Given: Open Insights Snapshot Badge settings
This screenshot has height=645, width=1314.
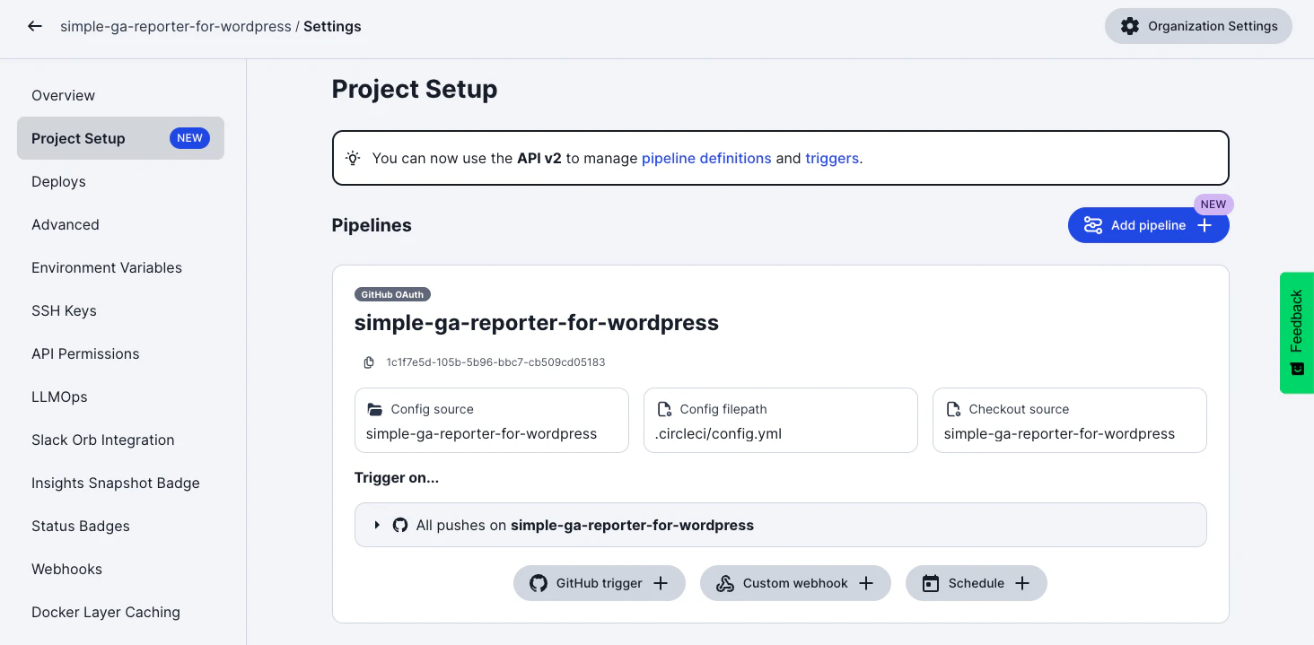Looking at the screenshot, I should click(120, 483).
